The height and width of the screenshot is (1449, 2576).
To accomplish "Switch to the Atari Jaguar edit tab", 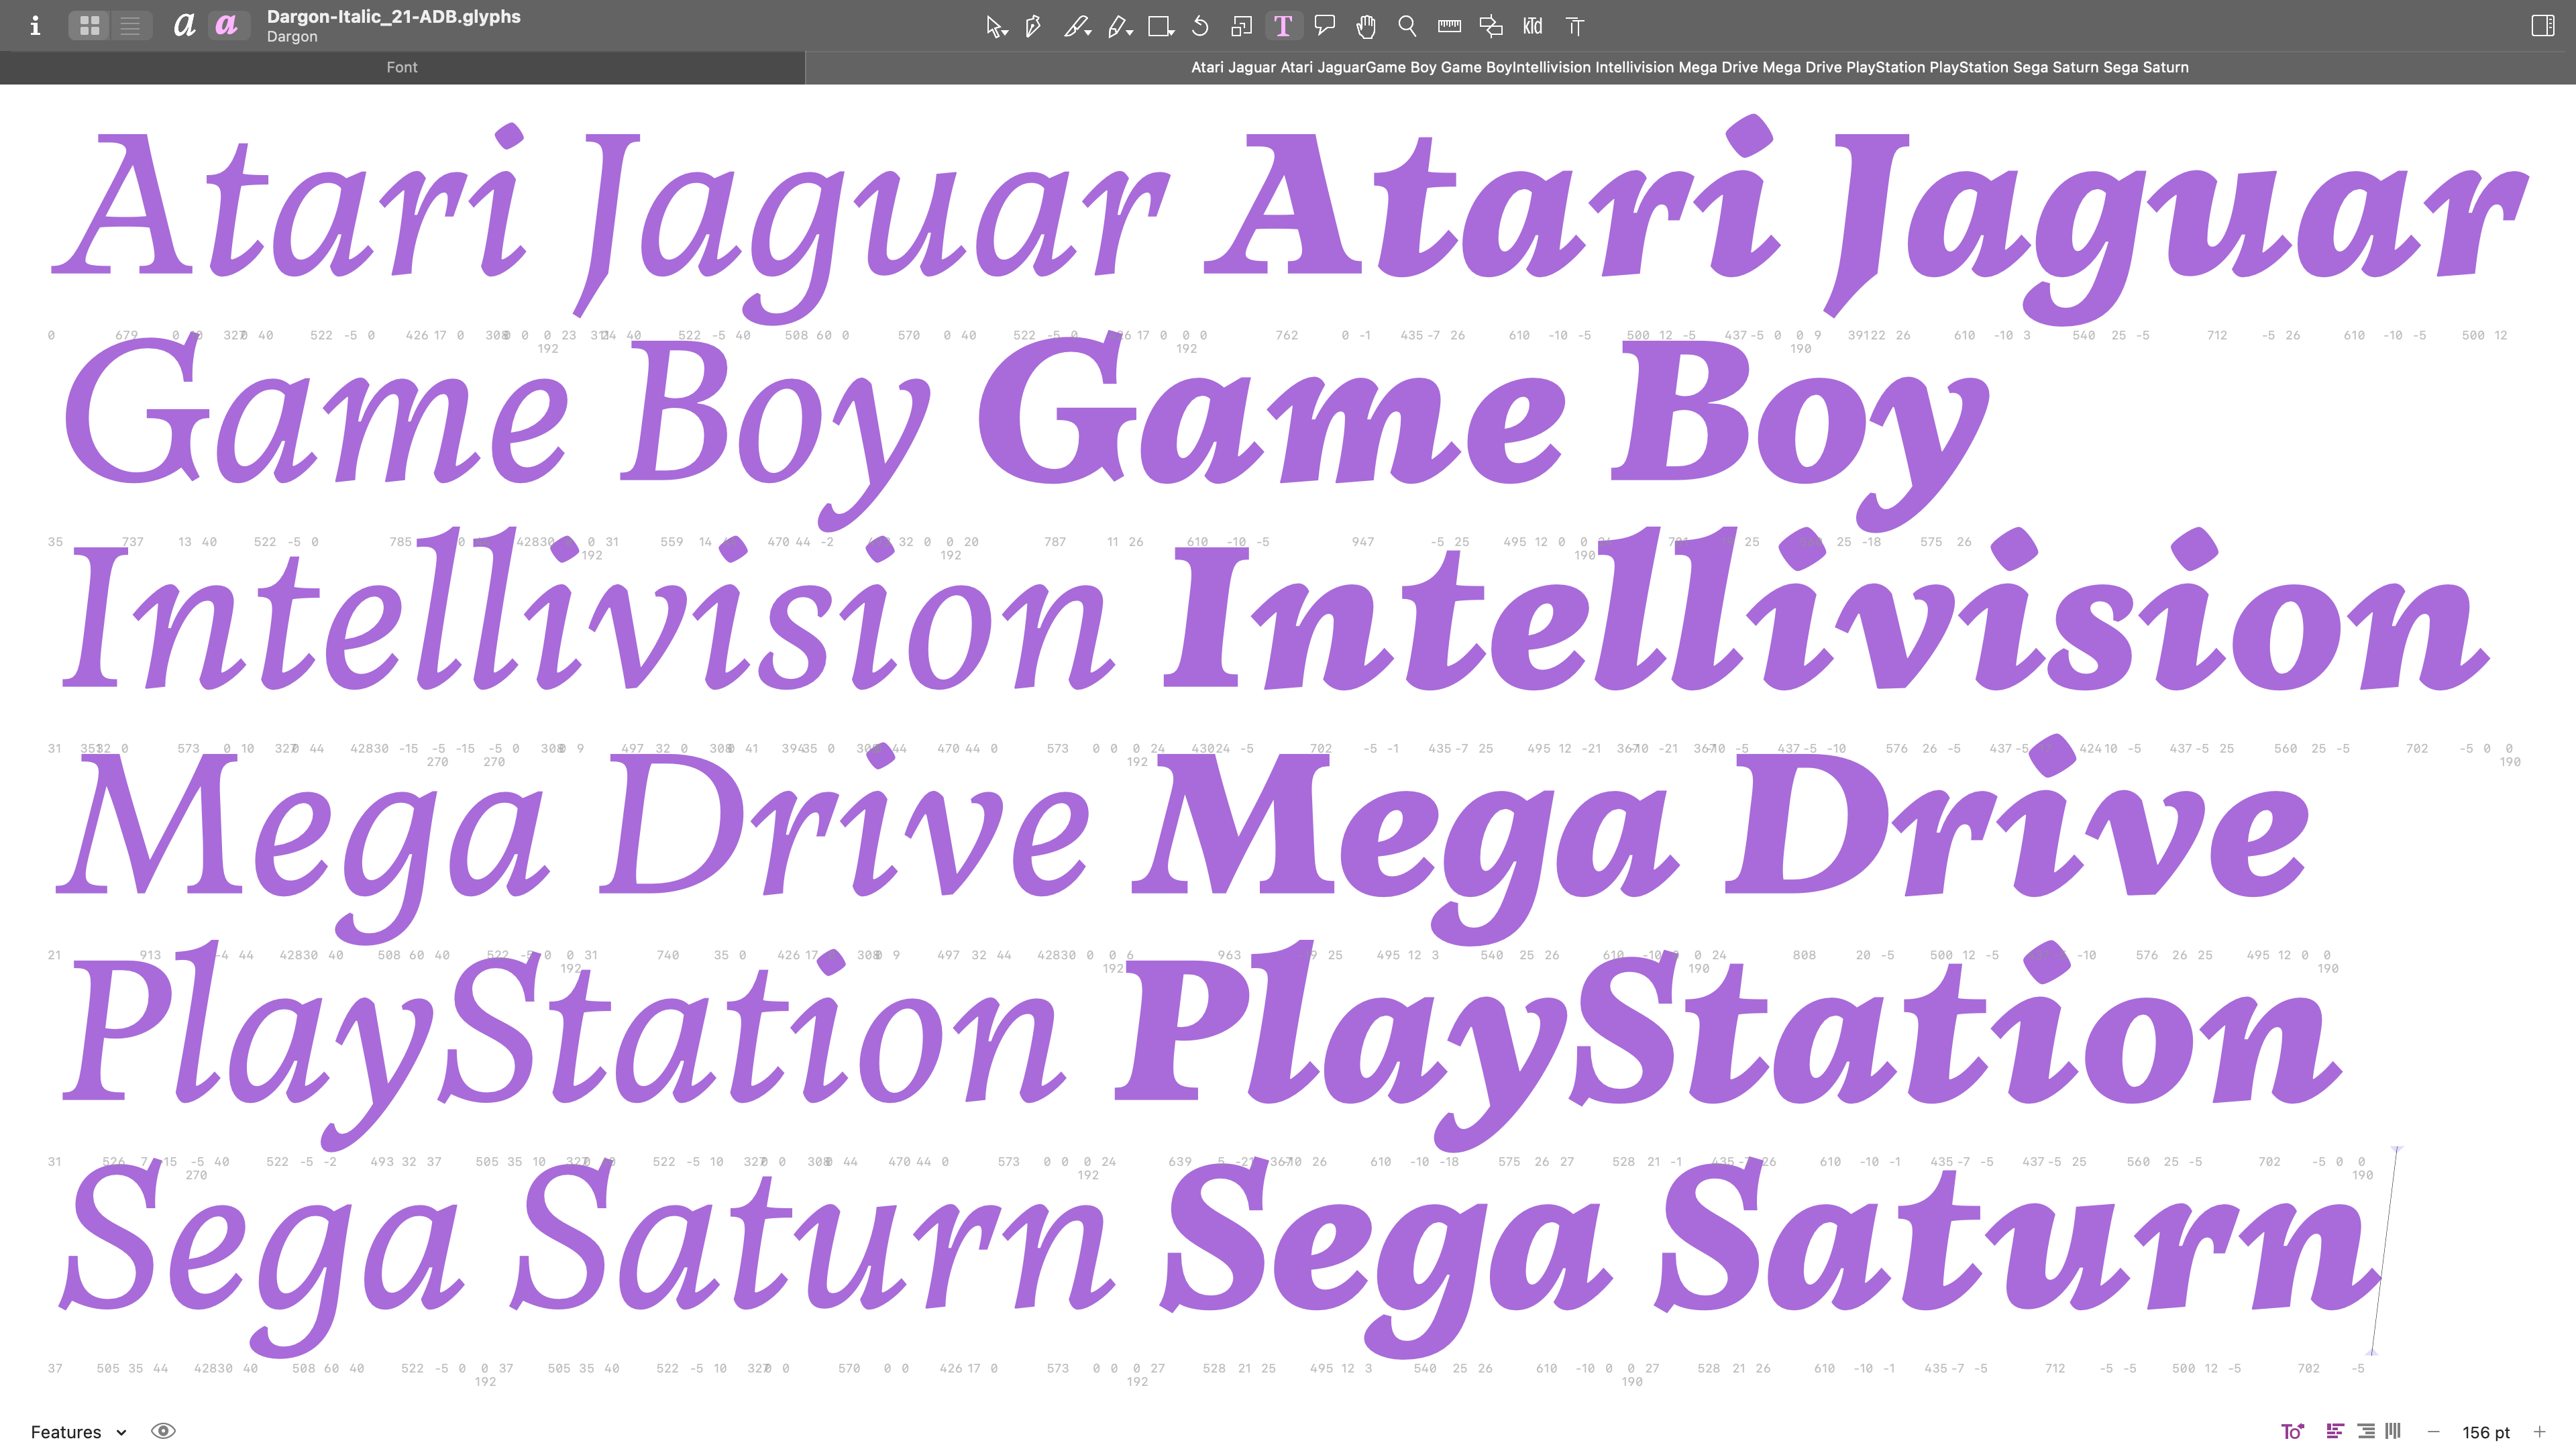I will pyautogui.click(x=1689, y=67).
